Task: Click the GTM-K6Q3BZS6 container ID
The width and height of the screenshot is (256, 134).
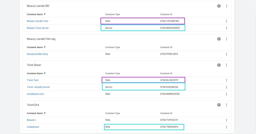Action: pyautogui.click(x=169, y=87)
